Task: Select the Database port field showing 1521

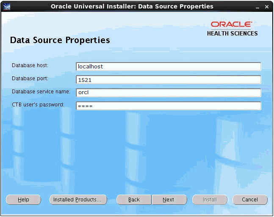Action: pyautogui.click(x=169, y=80)
